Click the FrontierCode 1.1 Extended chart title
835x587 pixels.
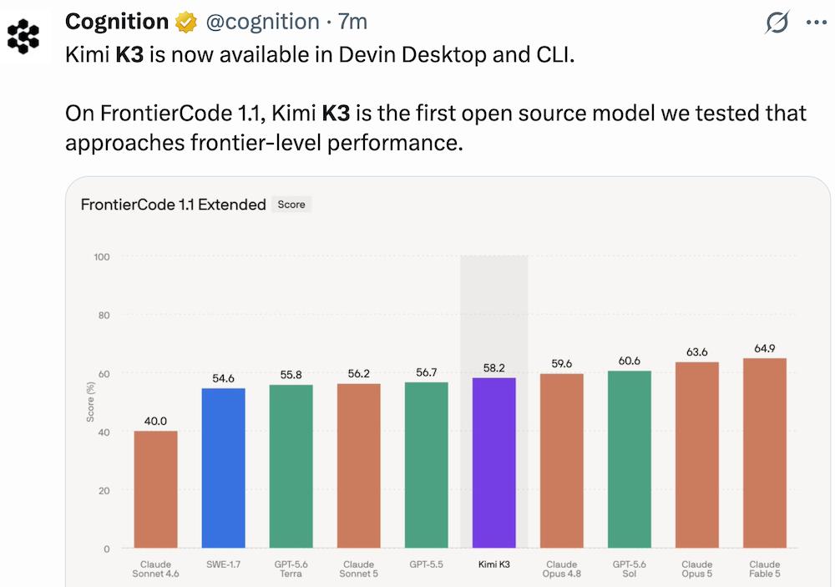(173, 205)
